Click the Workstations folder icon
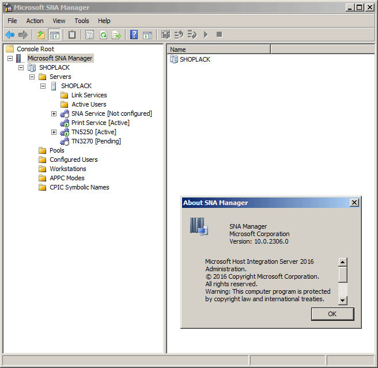 click(43, 169)
